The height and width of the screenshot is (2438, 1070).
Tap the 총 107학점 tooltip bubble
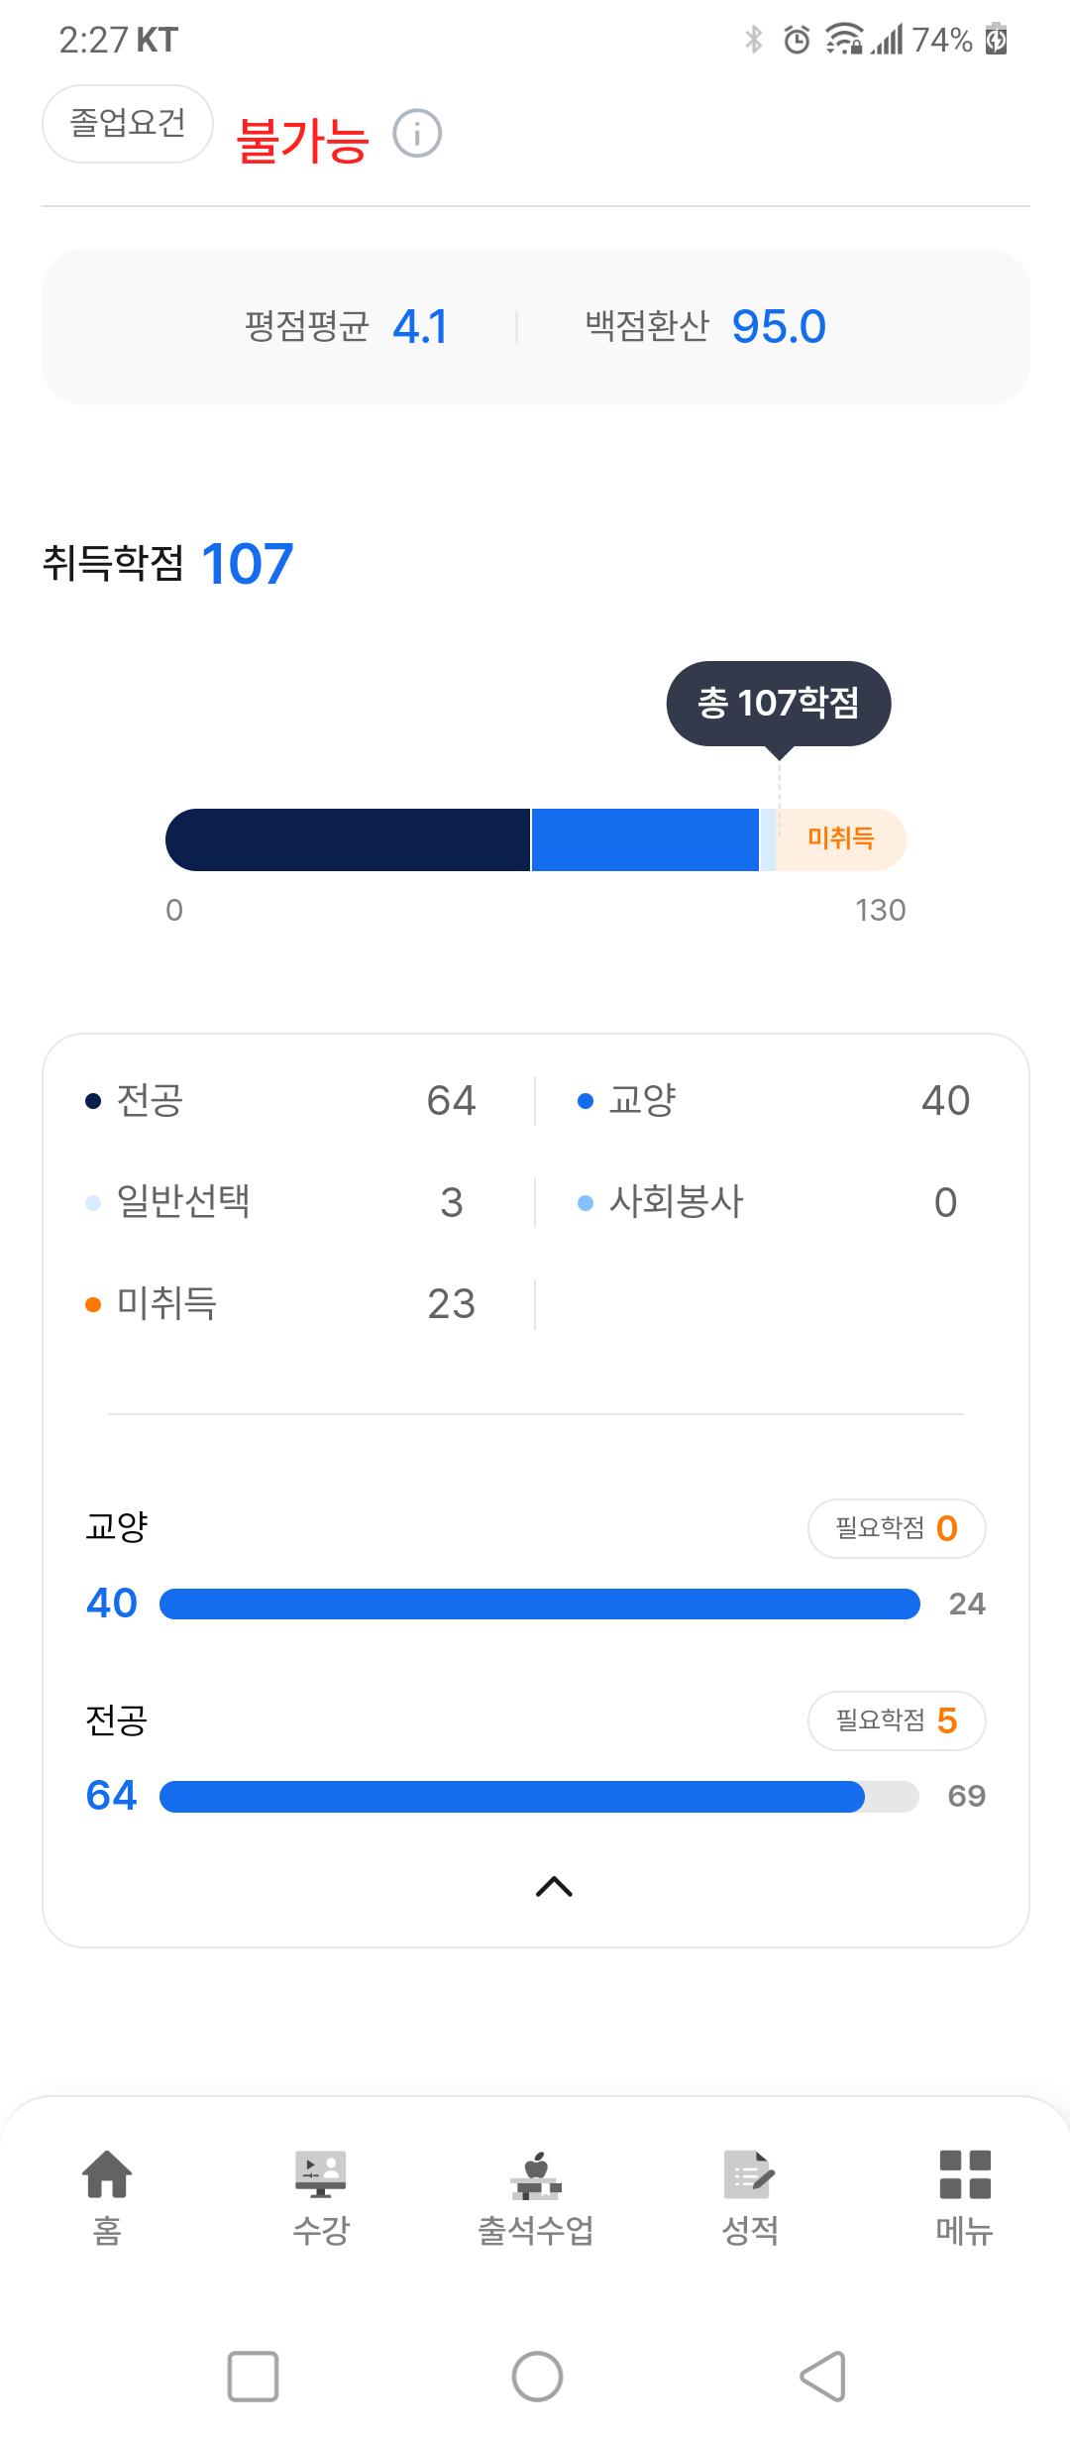(x=779, y=704)
